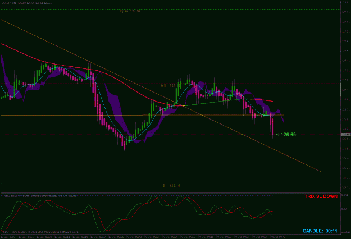Click the MetaQuotes Software Corp. copyright text
This screenshot has width=351, height=239.
40,232
